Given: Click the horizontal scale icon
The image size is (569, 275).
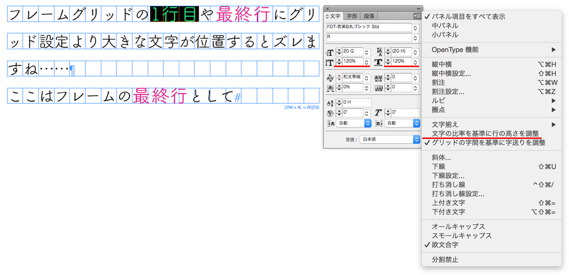Looking at the screenshot, I should (x=379, y=62).
